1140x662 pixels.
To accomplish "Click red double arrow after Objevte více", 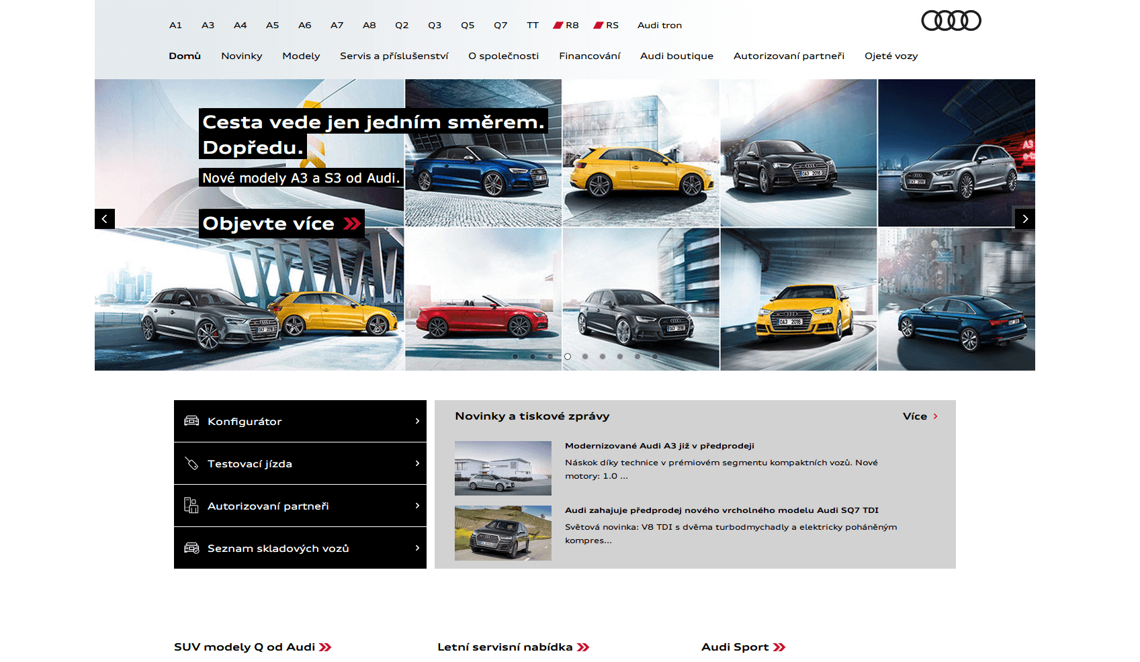I will 352,224.
